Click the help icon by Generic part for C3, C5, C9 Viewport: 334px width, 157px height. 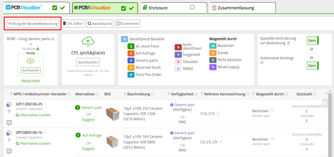click(x=172, y=133)
